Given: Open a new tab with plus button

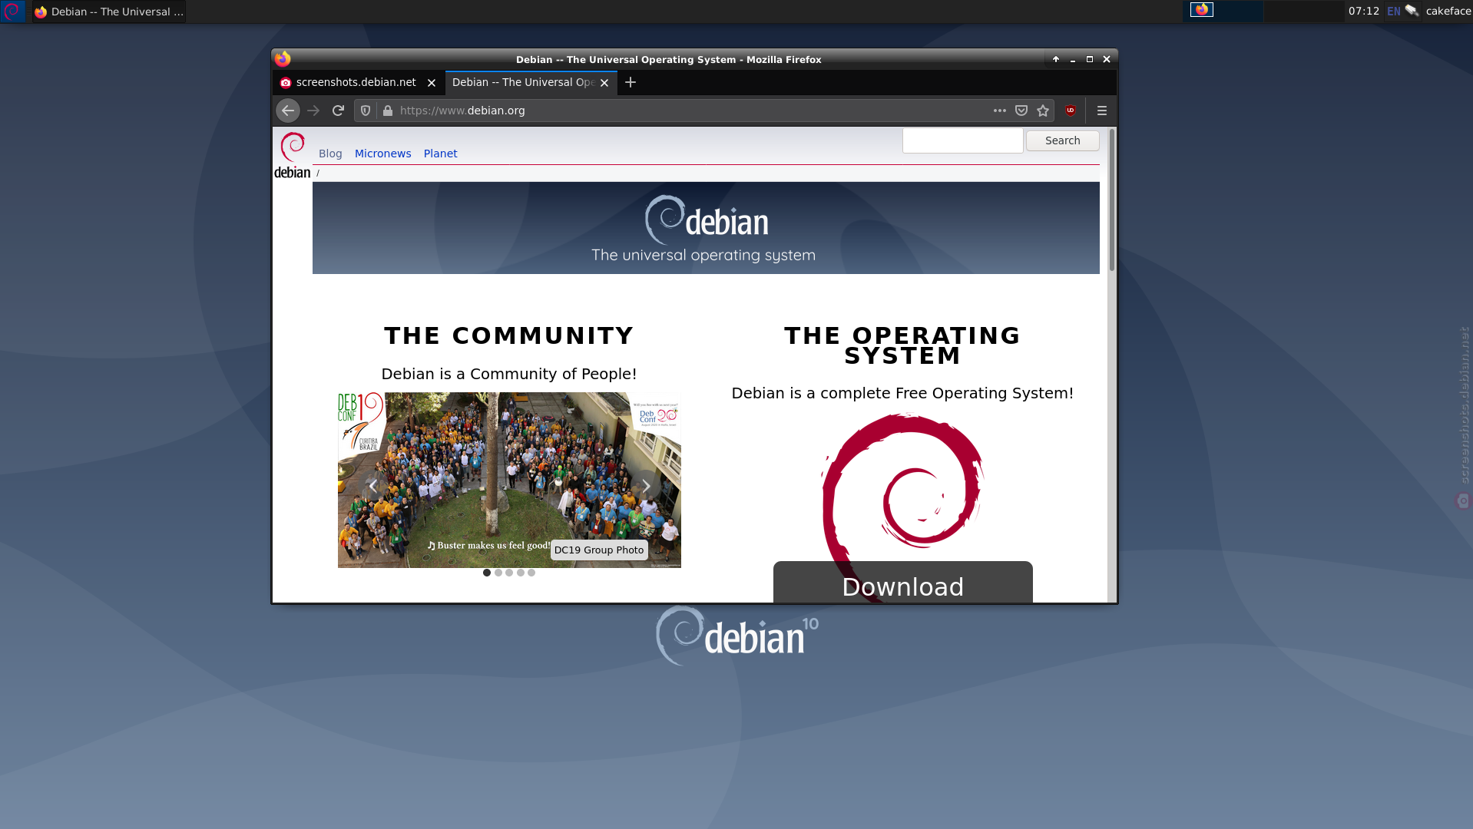Looking at the screenshot, I should pos(631,82).
